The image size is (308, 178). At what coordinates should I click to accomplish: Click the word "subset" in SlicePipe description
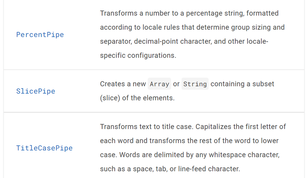pos(262,84)
